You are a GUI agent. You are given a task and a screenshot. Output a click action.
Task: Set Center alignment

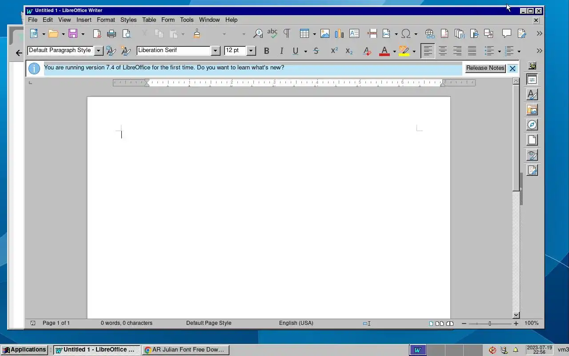(x=442, y=51)
